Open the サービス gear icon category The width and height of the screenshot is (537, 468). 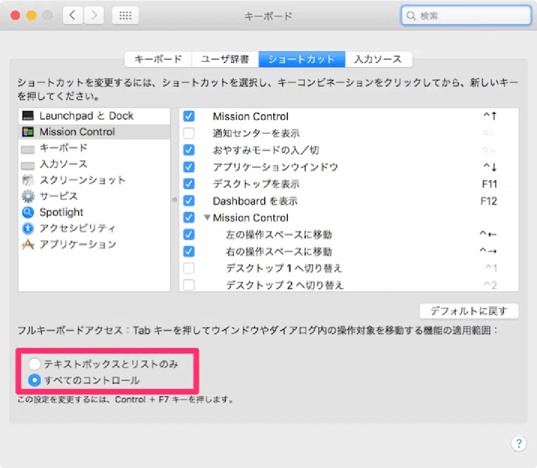[x=28, y=197]
